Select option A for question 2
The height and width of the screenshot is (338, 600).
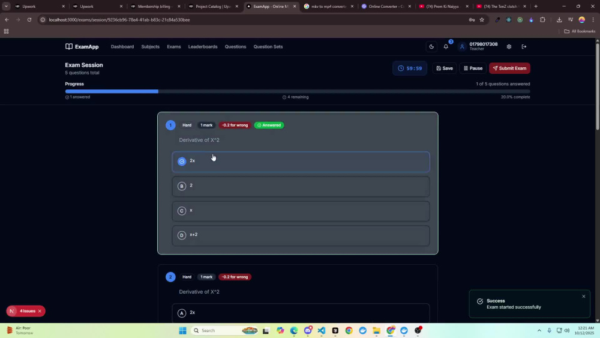[x=301, y=313]
